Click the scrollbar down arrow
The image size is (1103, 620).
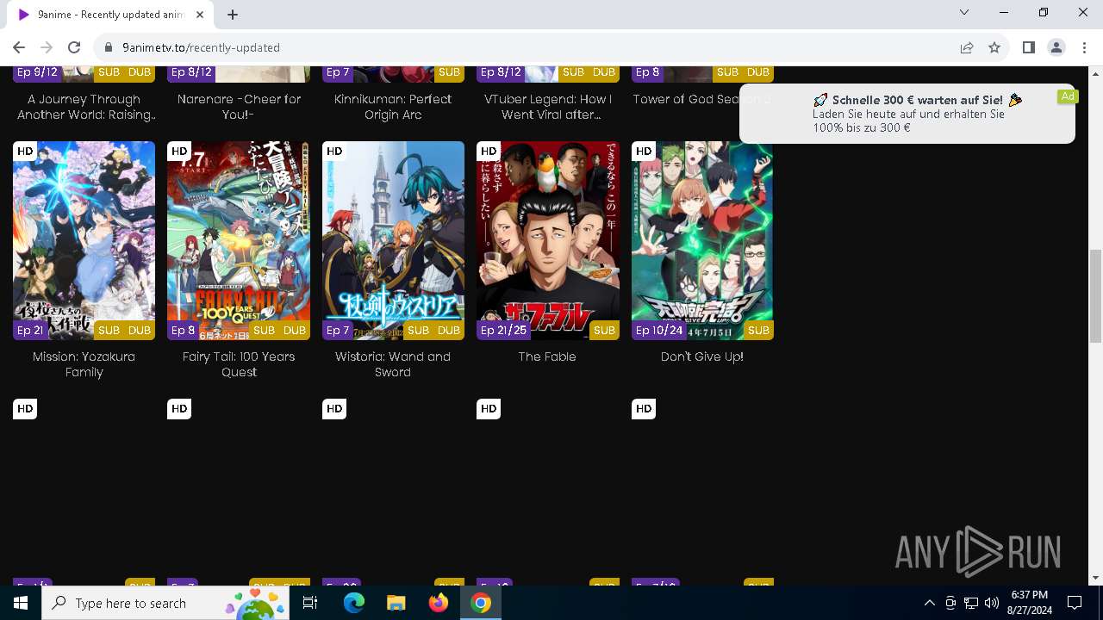[x=1095, y=578]
